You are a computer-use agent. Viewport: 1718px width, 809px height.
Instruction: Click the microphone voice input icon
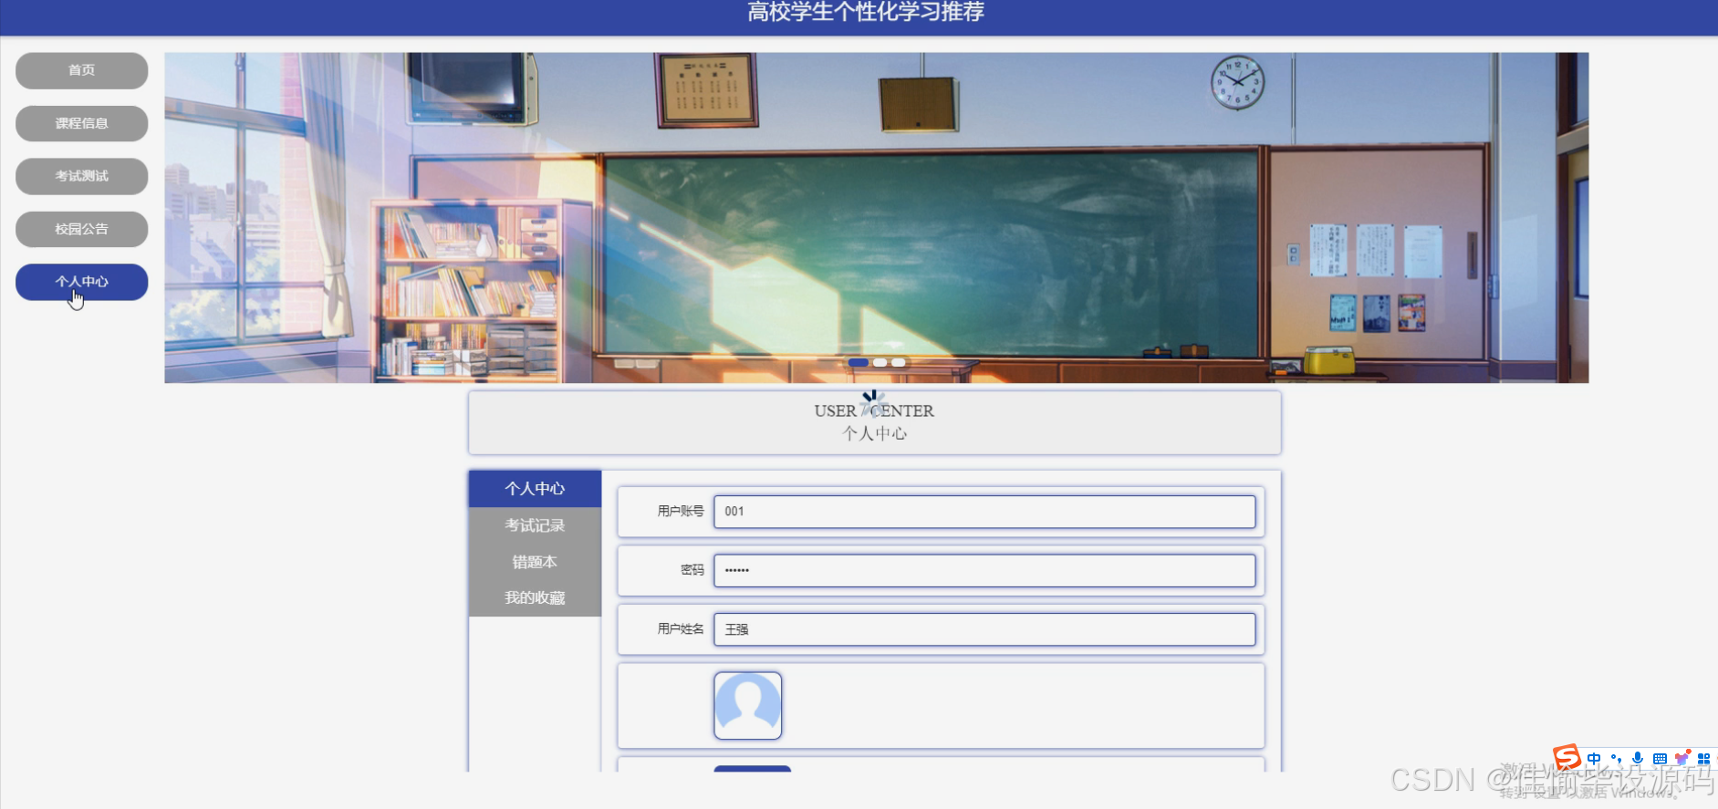click(1638, 759)
